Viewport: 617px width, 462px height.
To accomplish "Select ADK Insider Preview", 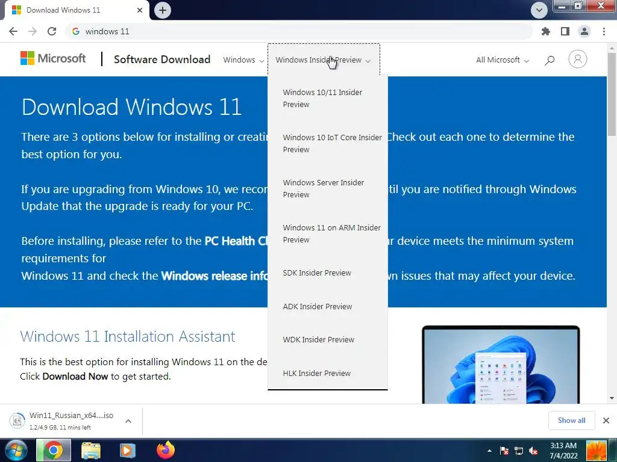I will [317, 306].
